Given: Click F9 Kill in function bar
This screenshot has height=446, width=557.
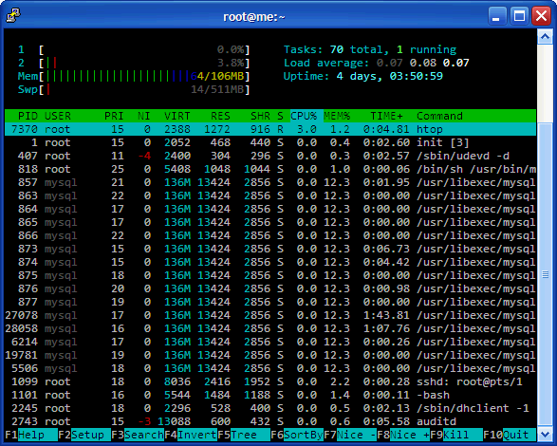Looking at the screenshot, I should click(456, 435).
